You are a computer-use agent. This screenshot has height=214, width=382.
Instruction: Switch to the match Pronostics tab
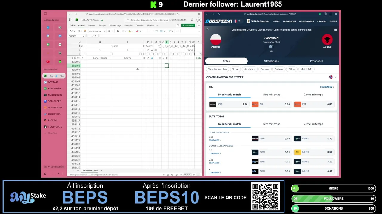pos(316,61)
